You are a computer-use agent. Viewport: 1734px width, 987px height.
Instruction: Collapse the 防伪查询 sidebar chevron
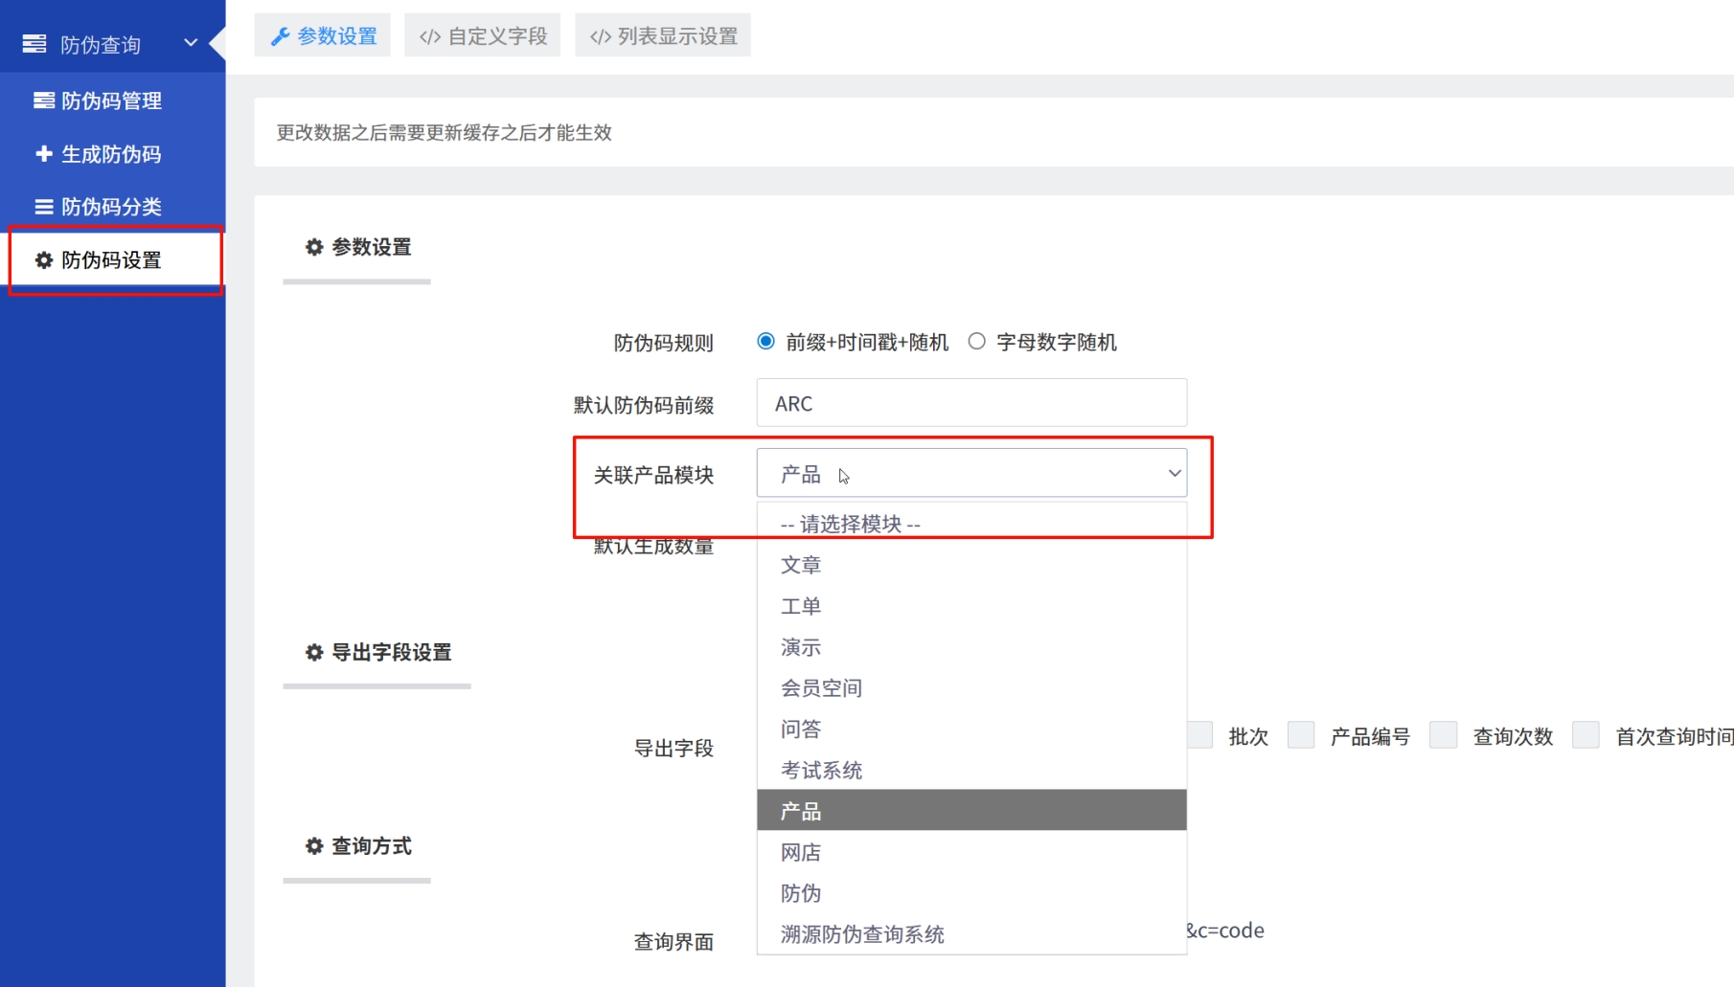point(191,43)
